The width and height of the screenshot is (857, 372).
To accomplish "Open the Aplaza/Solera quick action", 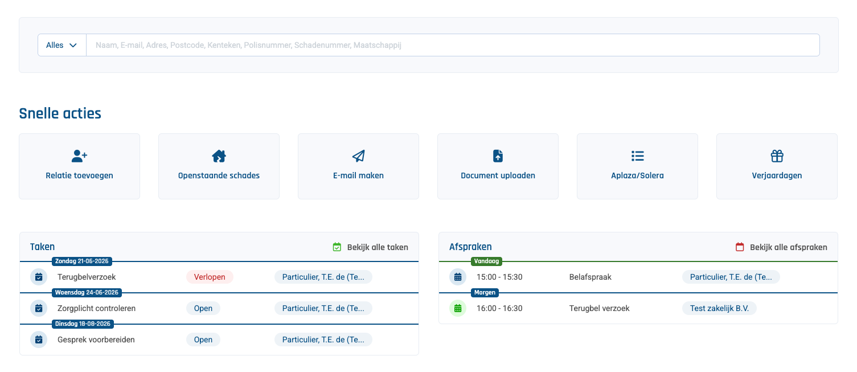I will (x=637, y=166).
